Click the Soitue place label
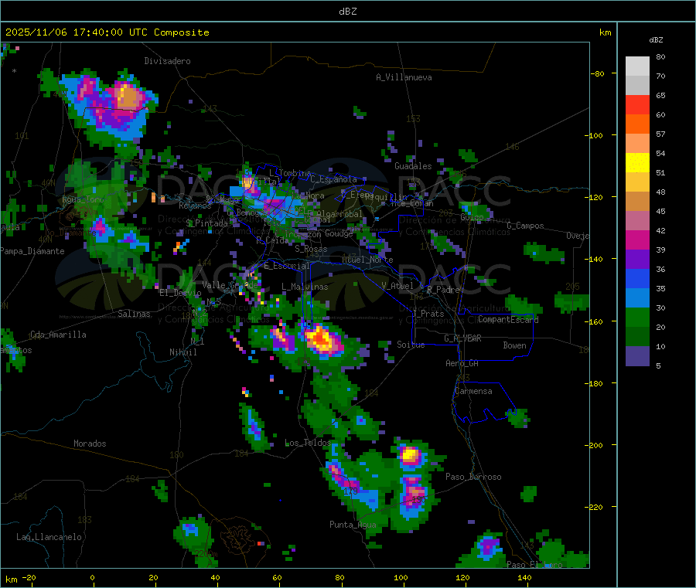The image size is (696, 588). pos(411,345)
